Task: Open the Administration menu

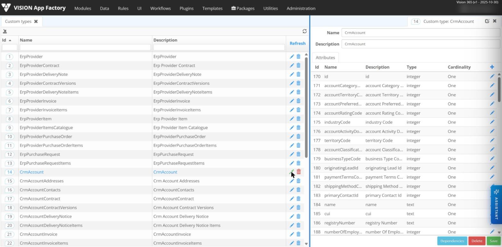Action: [301, 8]
